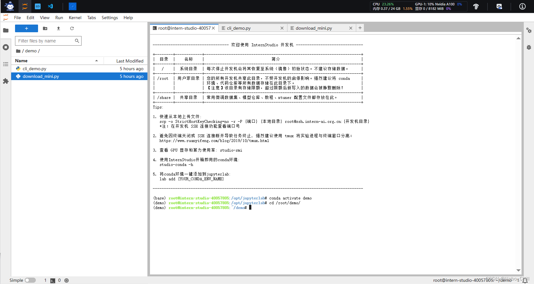Screen dimensions: 534x284
Task: Show the info circle icon
Action: tap(522, 6)
